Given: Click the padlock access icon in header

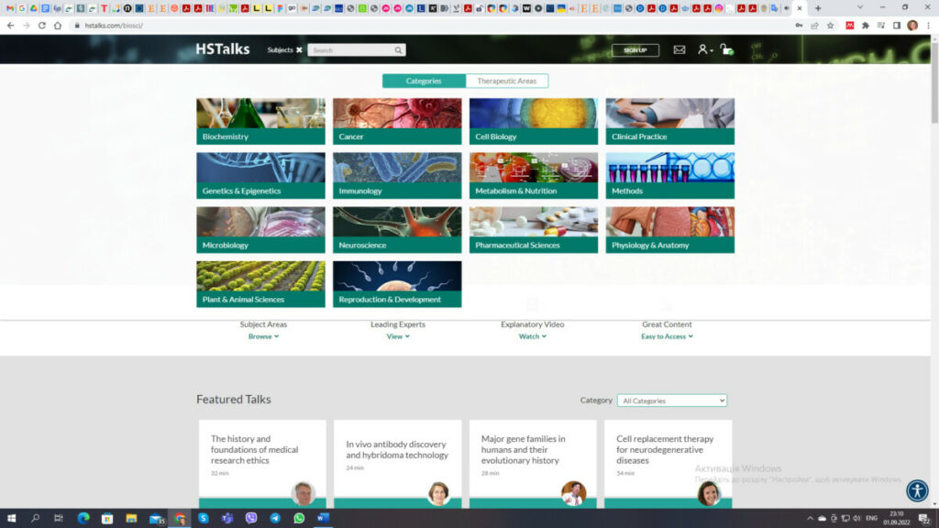Looking at the screenshot, I should pyautogui.click(x=725, y=49).
